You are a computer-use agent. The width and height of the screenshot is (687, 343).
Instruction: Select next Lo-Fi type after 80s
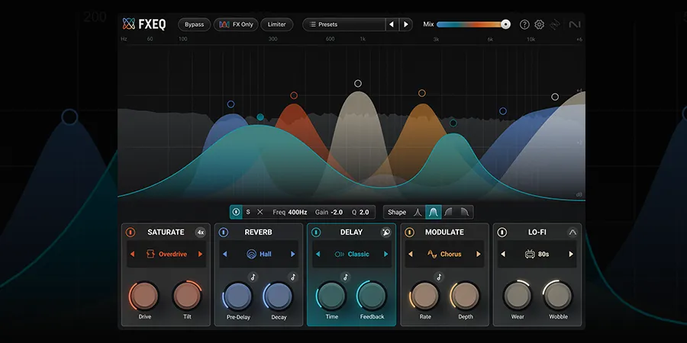(x=571, y=254)
